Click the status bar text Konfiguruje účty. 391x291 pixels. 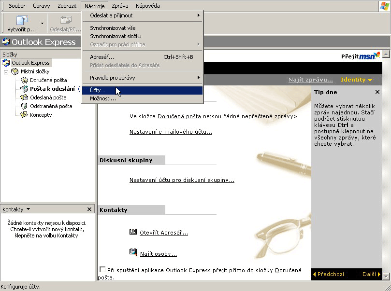tap(20, 287)
